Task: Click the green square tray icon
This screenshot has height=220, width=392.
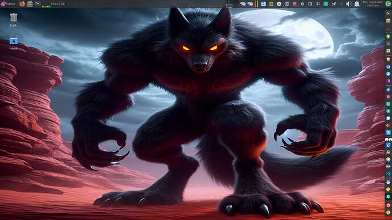Action: (326, 4)
